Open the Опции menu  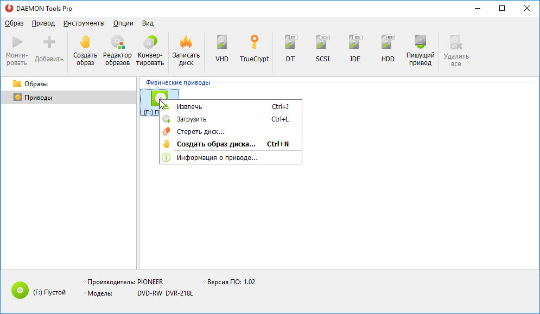coord(123,23)
